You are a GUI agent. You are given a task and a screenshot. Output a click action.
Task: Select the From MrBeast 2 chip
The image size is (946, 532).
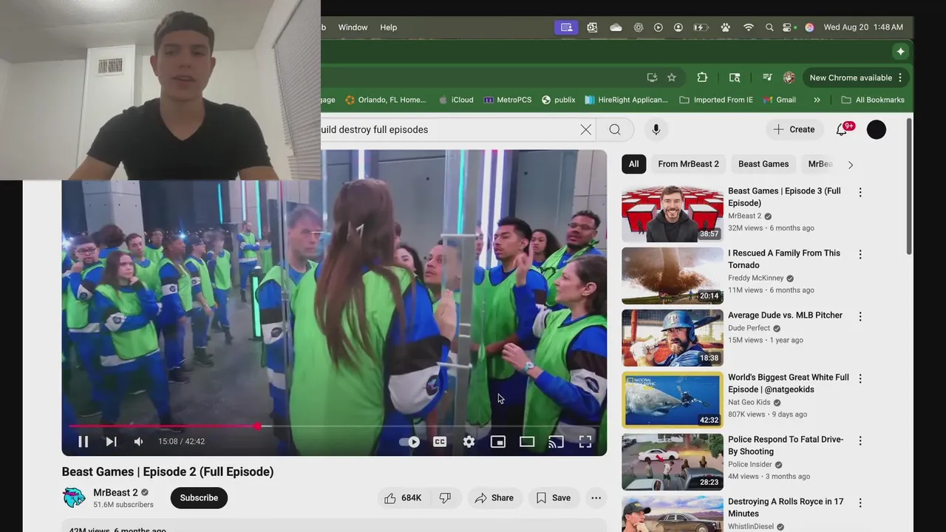pos(688,164)
